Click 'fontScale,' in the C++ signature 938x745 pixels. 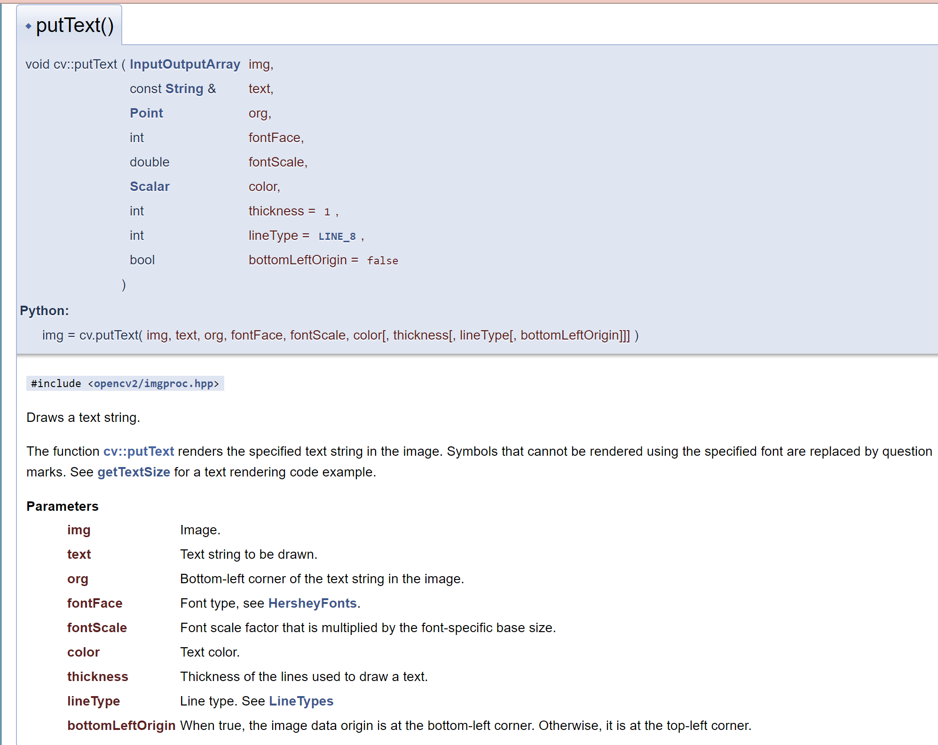pos(278,162)
